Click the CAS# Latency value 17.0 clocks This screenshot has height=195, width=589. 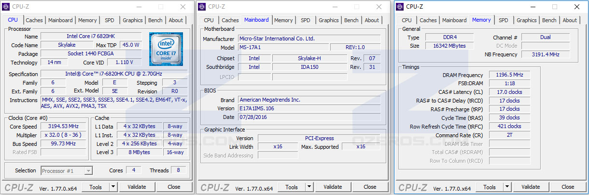[509, 92]
